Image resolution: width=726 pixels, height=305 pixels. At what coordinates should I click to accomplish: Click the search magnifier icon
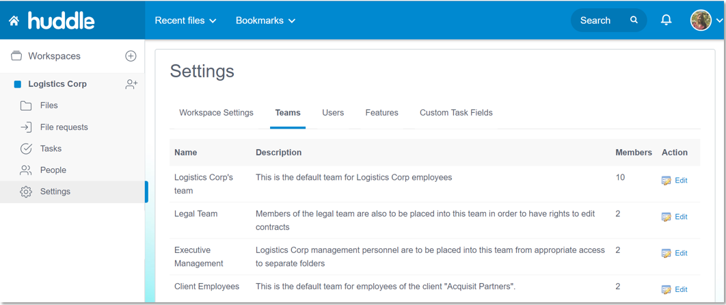pyautogui.click(x=634, y=20)
